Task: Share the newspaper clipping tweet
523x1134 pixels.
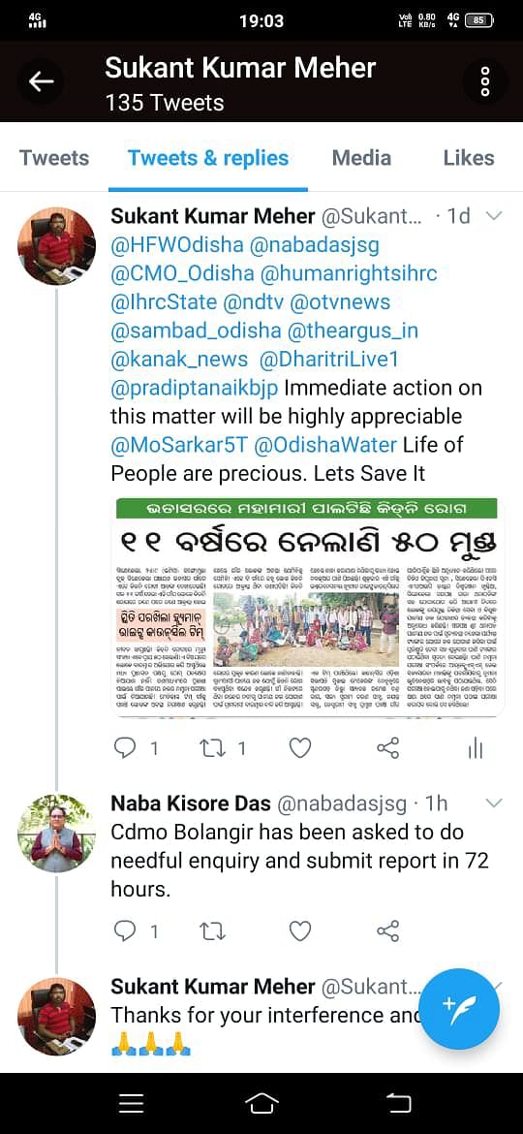Action: pos(388,748)
